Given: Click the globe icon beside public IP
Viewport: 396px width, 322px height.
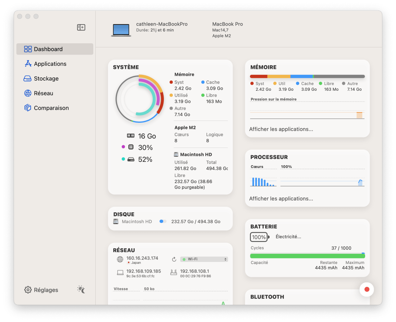Looking at the screenshot, I should pos(120,259).
